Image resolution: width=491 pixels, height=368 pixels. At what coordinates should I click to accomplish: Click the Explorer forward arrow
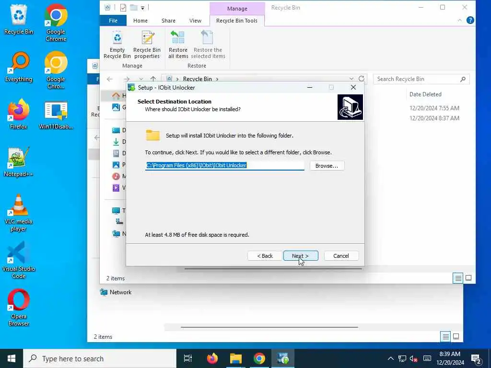click(x=127, y=79)
